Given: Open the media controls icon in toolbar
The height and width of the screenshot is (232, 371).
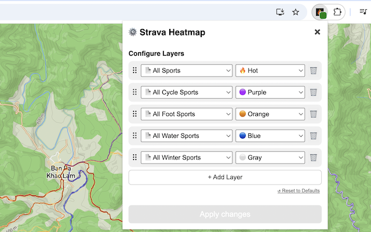Looking at the screenshot, I should tap(363, 12).
